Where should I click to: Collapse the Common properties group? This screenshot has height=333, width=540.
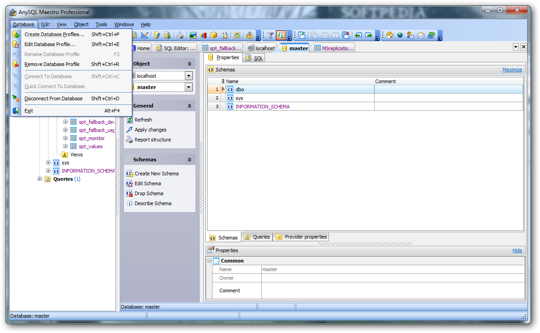pos(209,261)
